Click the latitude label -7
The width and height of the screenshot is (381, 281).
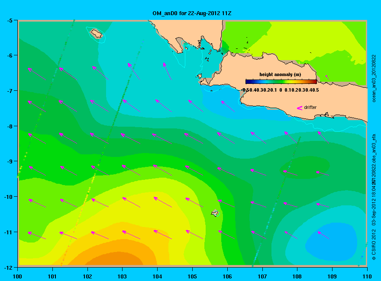[x=9, y=91]
